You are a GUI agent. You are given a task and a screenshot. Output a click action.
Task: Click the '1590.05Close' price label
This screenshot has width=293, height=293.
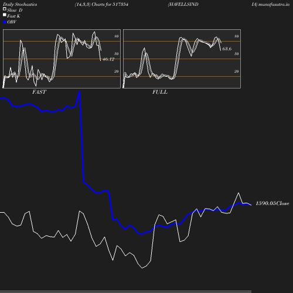[x=272, y=203]
